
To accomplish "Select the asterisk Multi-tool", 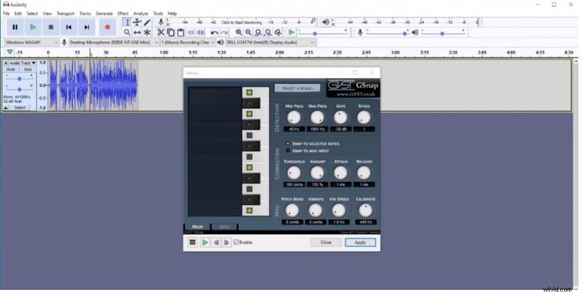I will 147,32.
